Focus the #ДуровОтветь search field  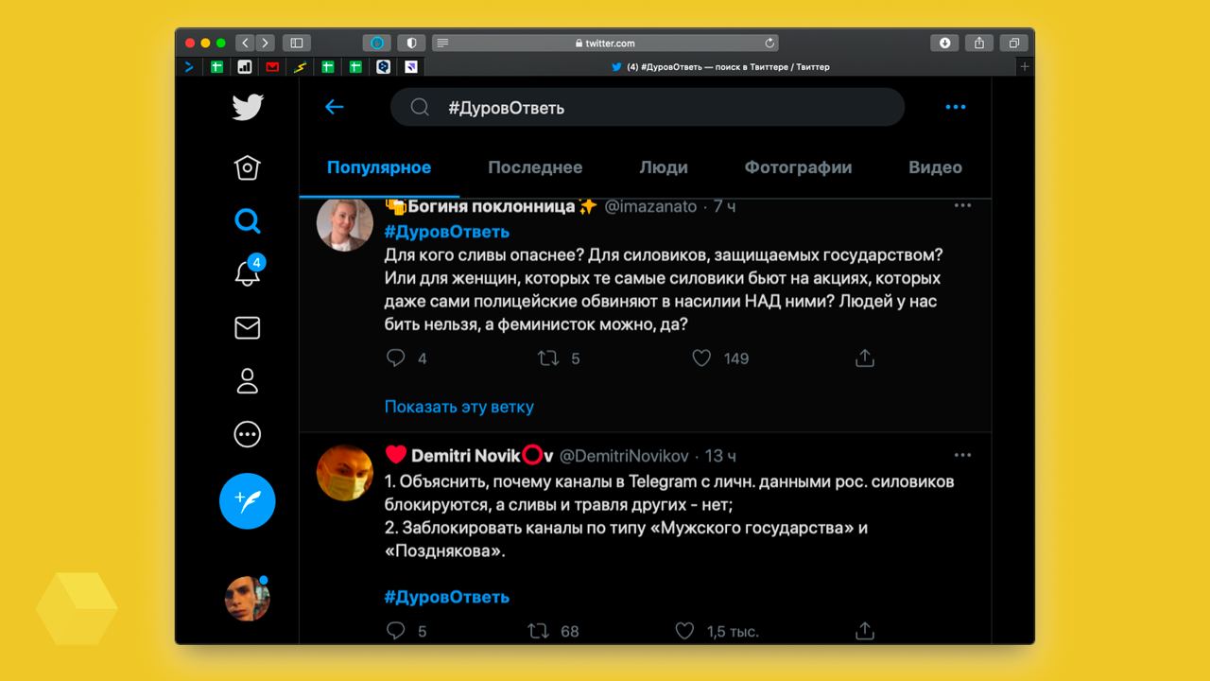[x=648, y=107]
